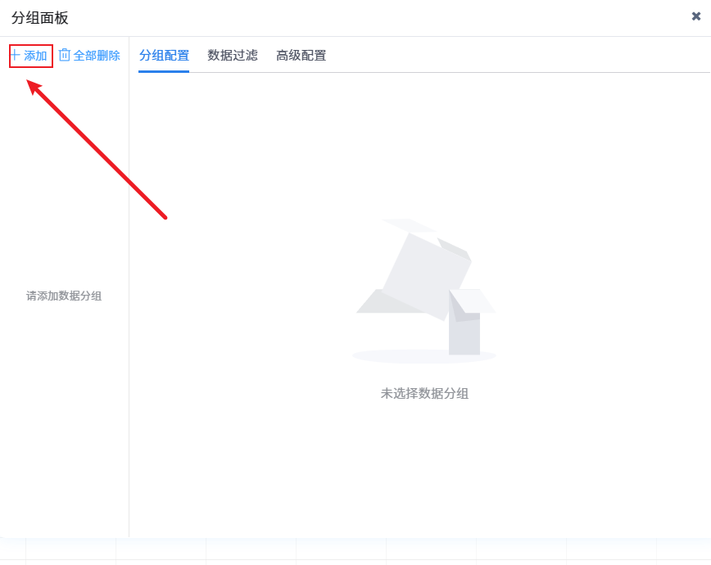Click the plus icon beside 添加
This screenshot has height=565, width=711.
tap(15, 56)
